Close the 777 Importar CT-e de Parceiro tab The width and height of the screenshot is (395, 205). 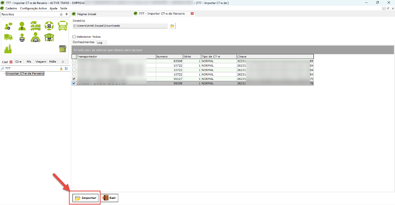click(192, 14)
